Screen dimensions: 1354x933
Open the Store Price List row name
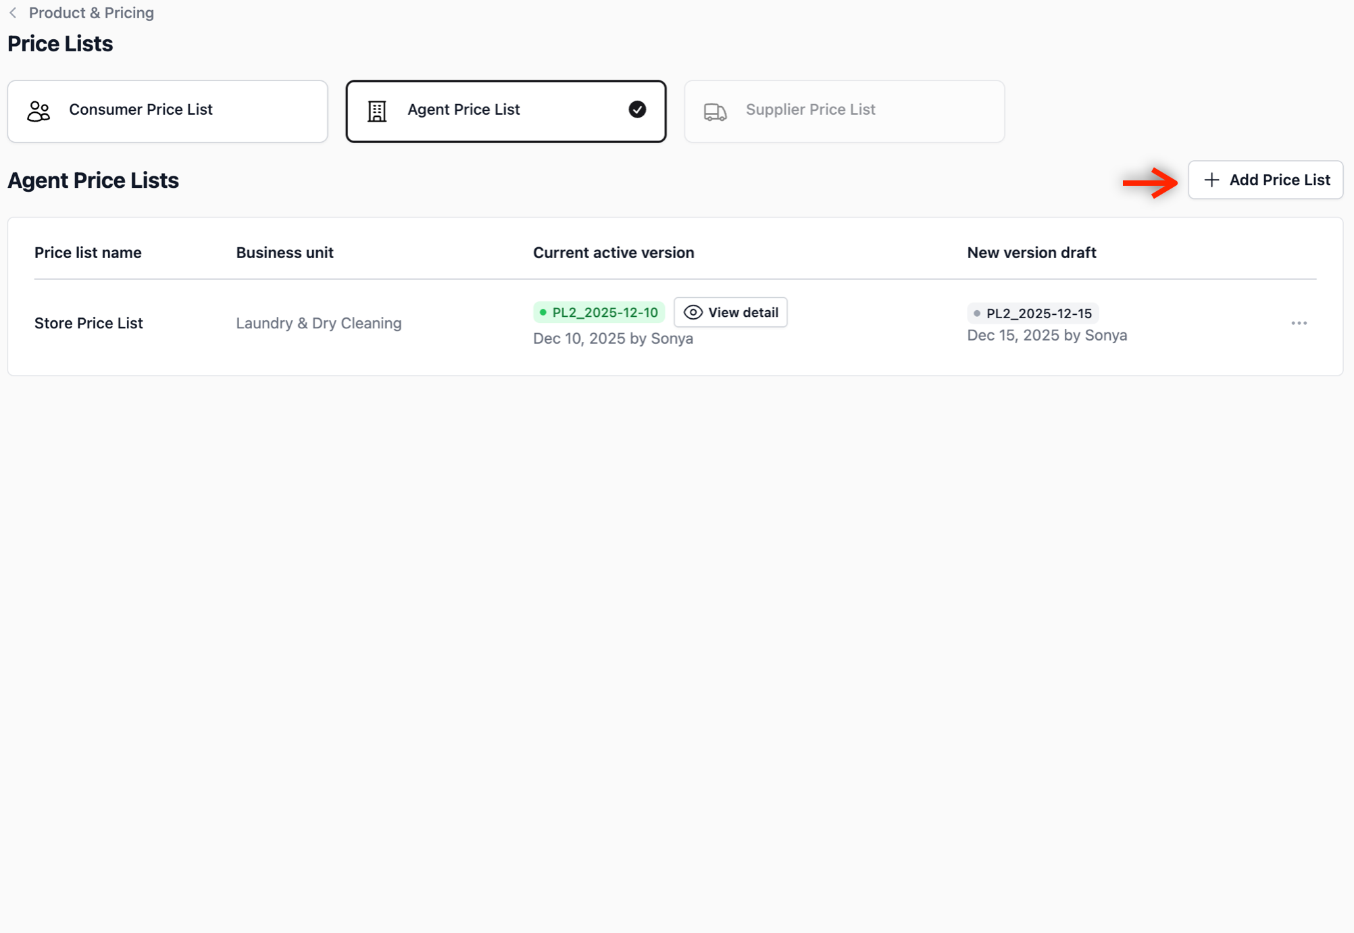(x=89, y=323)
